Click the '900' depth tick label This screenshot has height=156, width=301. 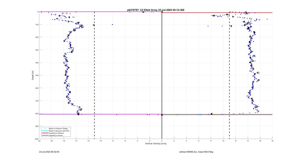(37, 126)
